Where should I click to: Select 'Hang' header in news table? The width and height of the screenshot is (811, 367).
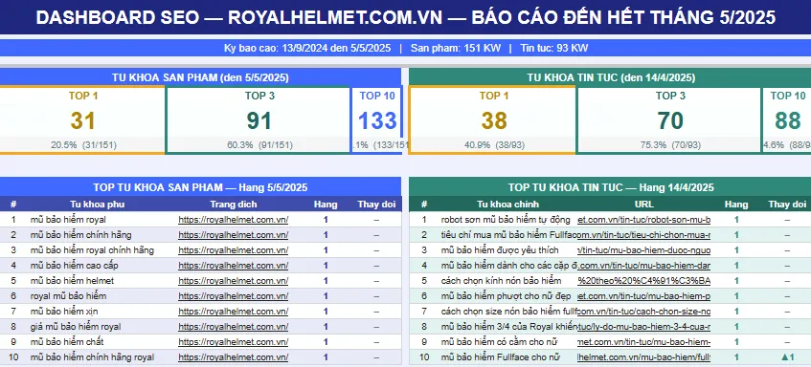pyautogui.click(x=736, y=204)
